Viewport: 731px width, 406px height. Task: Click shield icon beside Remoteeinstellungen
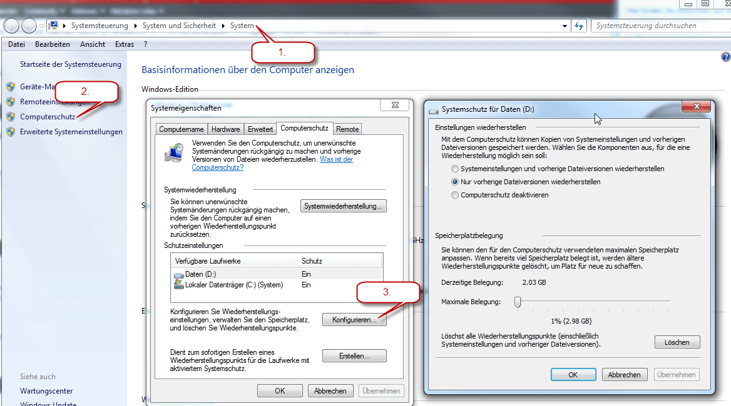click(x=11, y=101)
